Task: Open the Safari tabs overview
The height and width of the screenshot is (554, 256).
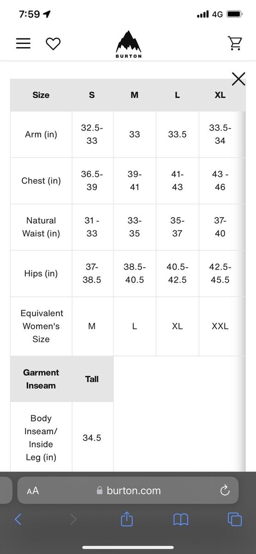Action: (x=235, y=519)
